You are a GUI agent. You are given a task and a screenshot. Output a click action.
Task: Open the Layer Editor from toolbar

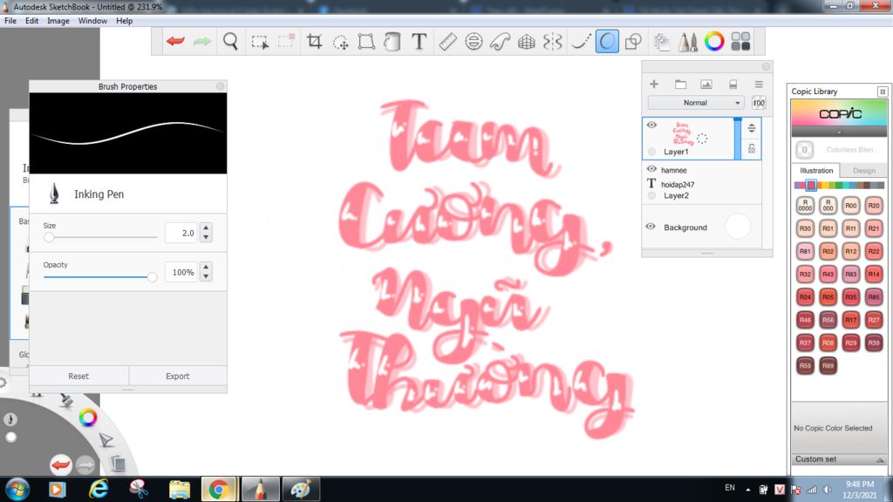point(661,42)
